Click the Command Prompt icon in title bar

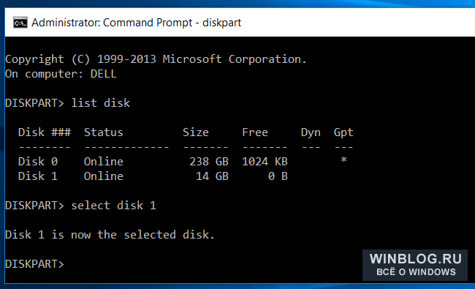(20, 23)
